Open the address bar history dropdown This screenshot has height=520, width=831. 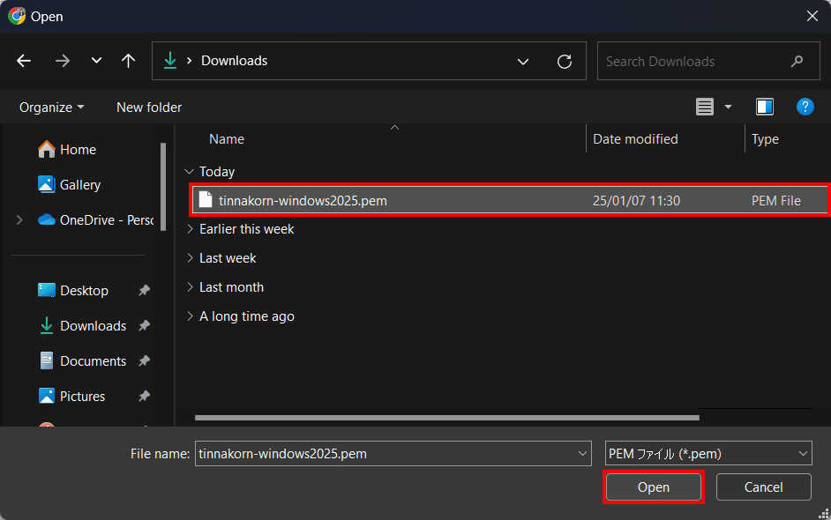pos(523,62)
